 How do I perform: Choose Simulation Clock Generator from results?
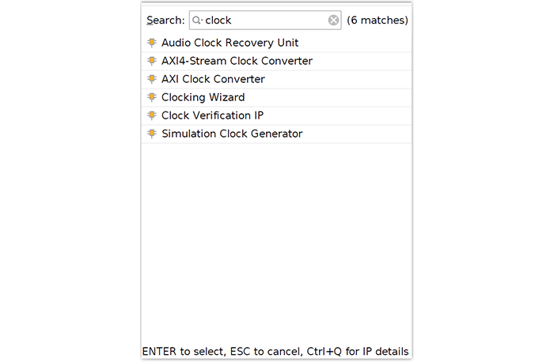(x=277, y=134)
